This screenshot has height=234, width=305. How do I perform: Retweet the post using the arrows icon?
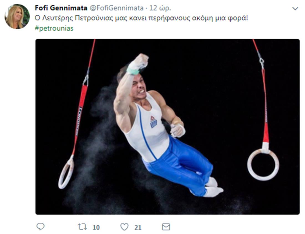coord(82,227)
